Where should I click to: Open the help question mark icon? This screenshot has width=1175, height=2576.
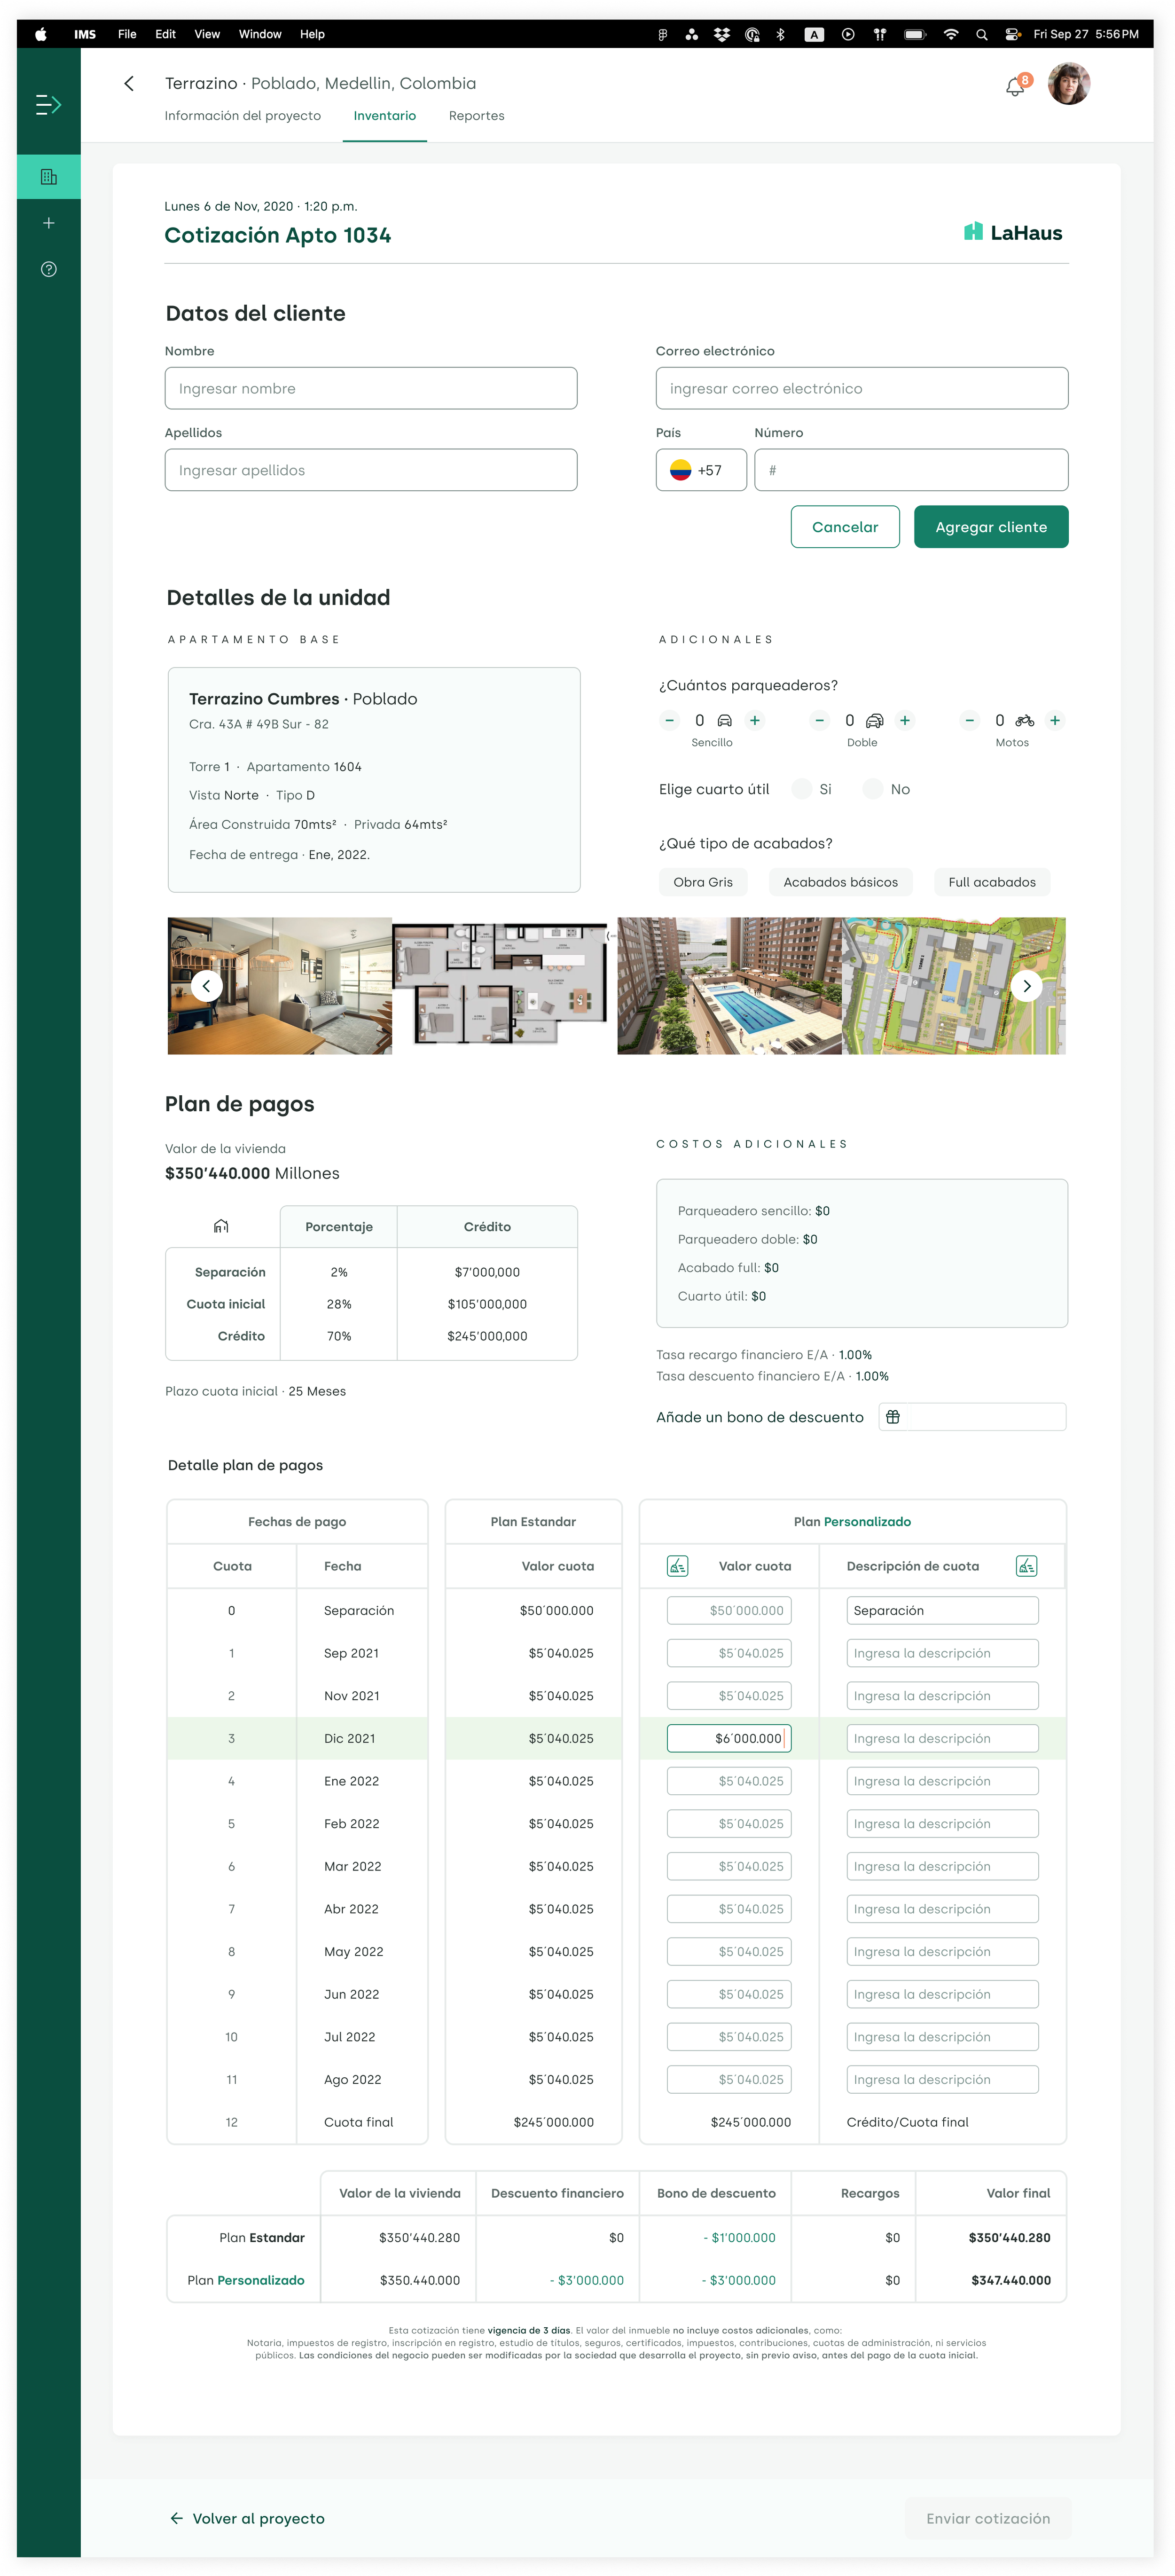pos(48,269)
